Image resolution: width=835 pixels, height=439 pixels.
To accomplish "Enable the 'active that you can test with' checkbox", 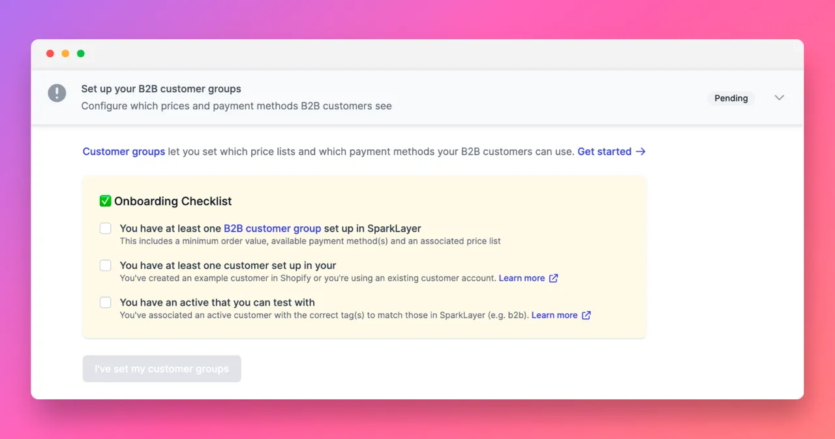I will coord(106,303).
